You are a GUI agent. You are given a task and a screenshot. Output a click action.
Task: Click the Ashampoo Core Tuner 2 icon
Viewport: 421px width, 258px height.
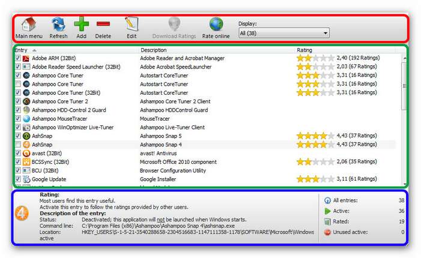point(26,101)
